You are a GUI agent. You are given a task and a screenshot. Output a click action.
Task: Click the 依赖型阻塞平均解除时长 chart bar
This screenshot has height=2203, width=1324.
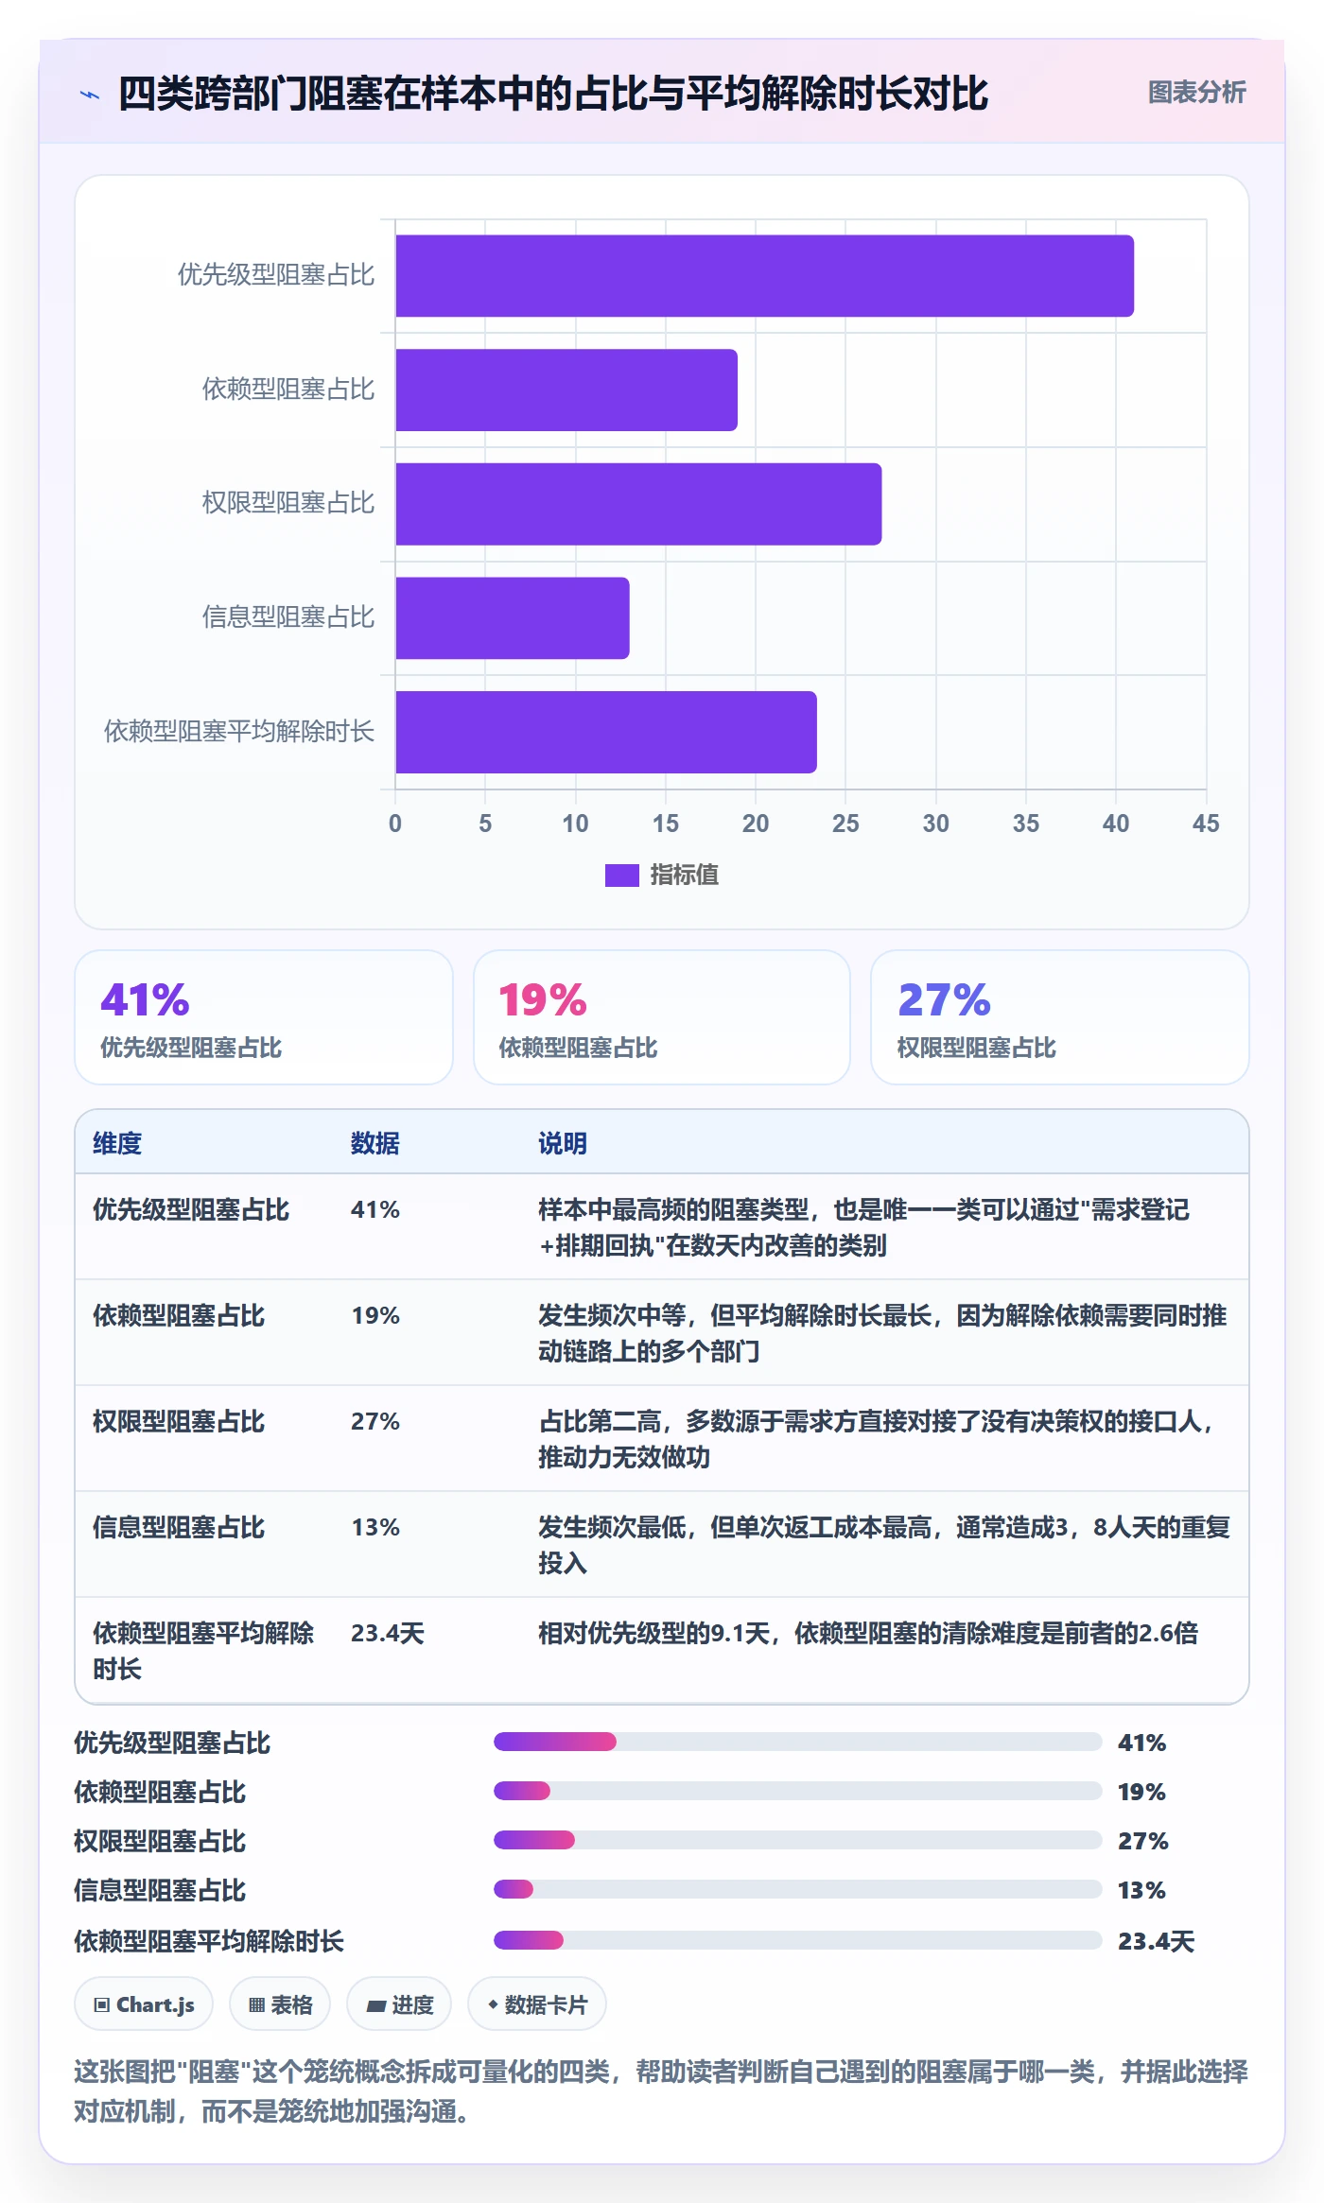coord(606,732)
